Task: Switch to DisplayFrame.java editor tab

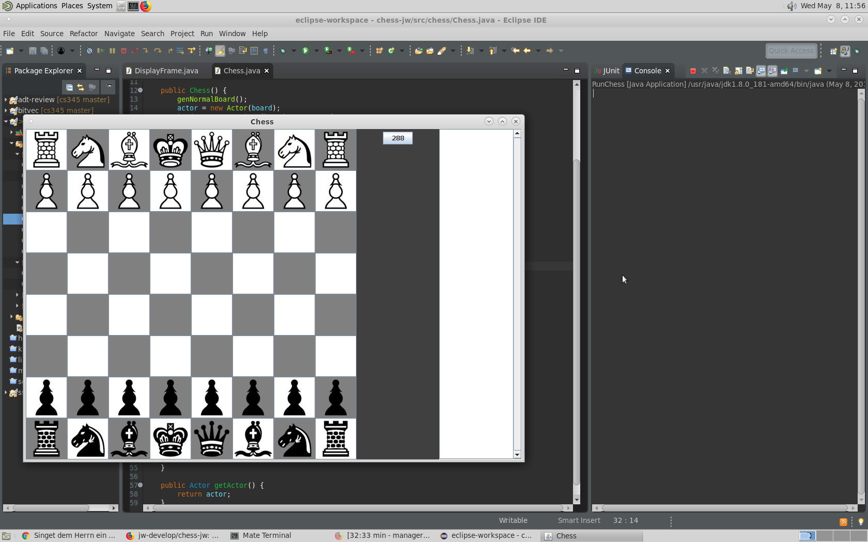Action: pyautogui.click(x=166, y=71)
